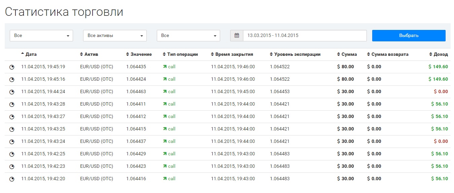Click clock icon for 19:44:24 trade row
The height and width of the screenshot is (193, 454).
(12, 92)
